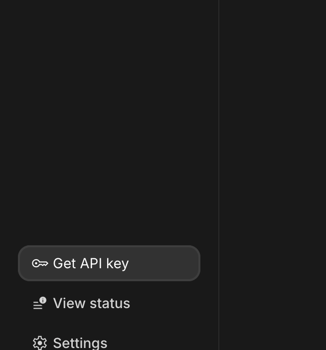The width and height of the screenshot is (326, 350).
Task: Click the vertical sidebar divider line
Action: (219, 150)
